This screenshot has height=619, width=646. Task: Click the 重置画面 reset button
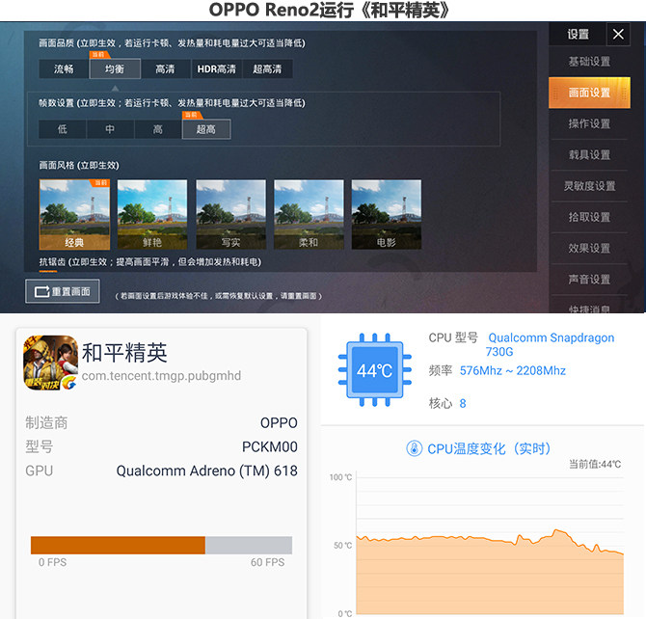coord(63,291)
